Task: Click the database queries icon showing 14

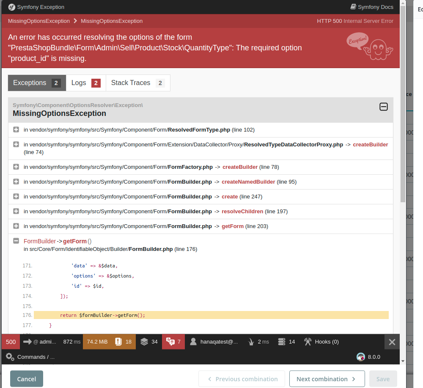Action: coord(286,341)
